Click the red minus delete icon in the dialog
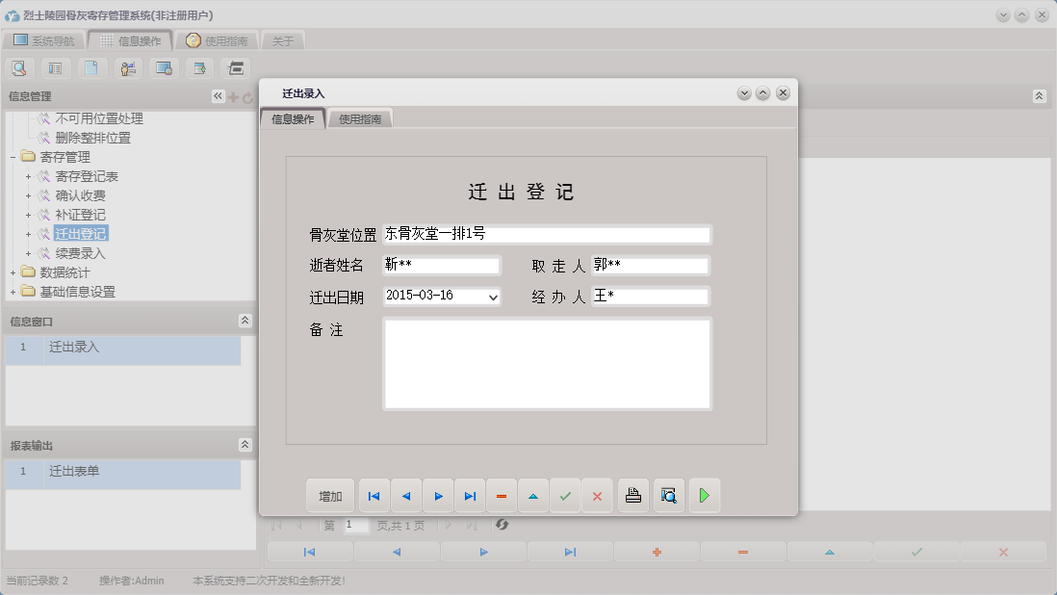 (501, 495)
